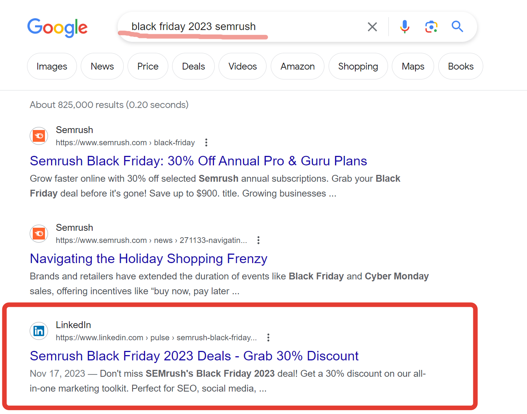Select the Books filter chip
527x414 pixels.
pyautogui.click(x=460, y=67)
